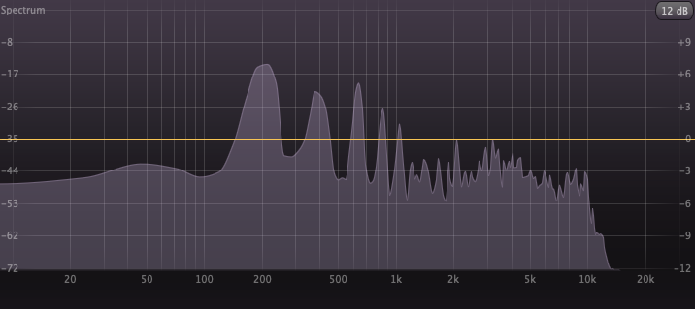Image resolution: width=695 pixels, height=309 pixels.
Task: Click the Spectrum label in the corner
Action: coord(23,10)
